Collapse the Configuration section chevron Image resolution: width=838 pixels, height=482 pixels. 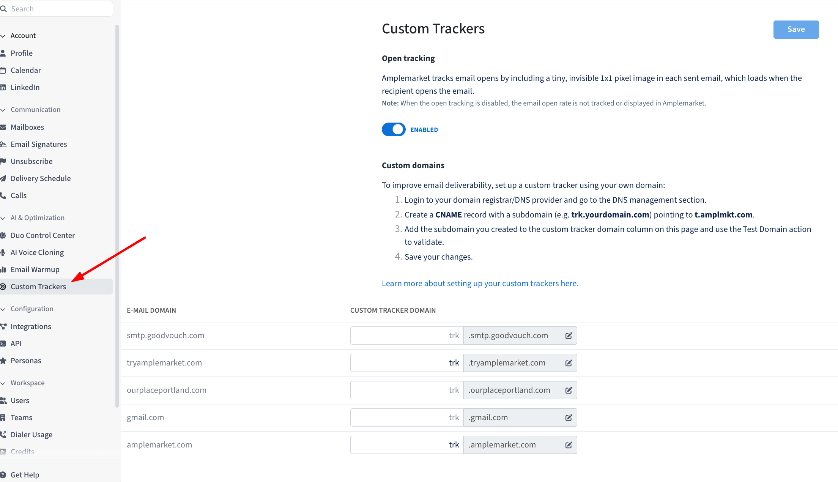click(3, 309)
